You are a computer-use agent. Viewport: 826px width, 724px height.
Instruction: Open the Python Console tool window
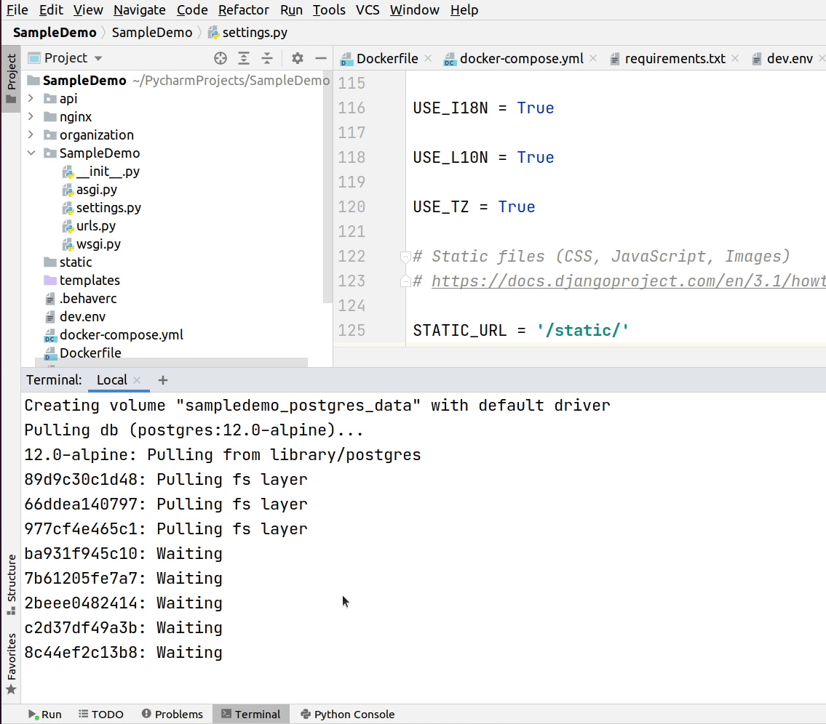tap(347, 714)
